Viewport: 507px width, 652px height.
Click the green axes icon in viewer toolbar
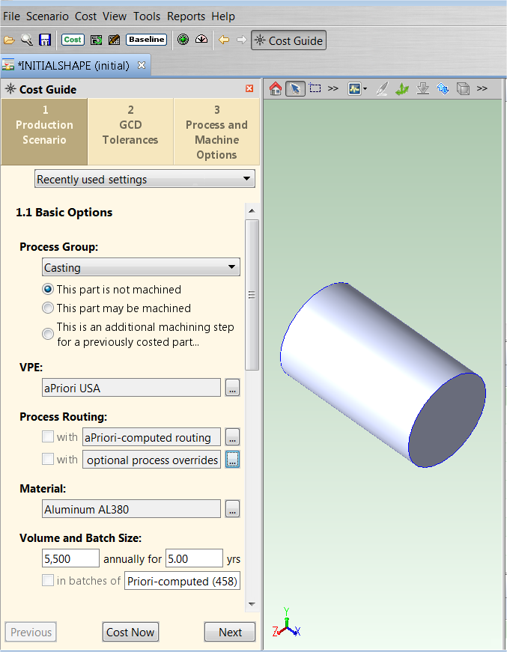click(x=402, y=89)
